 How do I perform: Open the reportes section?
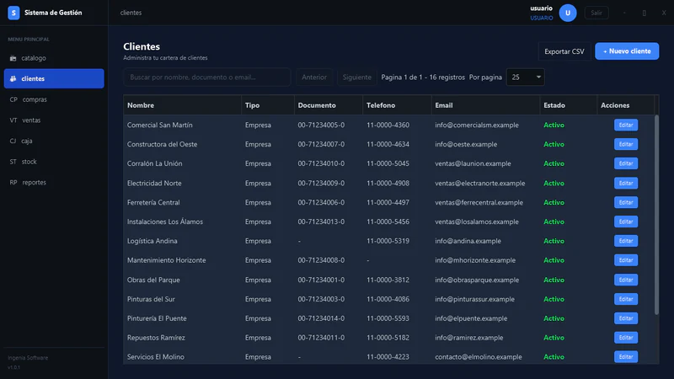pos(54,182)
